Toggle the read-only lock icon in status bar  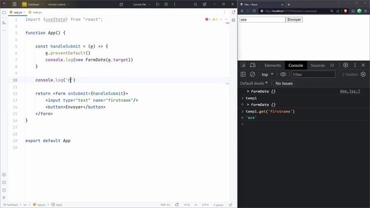pyautogui.click(x=231, y=205)
